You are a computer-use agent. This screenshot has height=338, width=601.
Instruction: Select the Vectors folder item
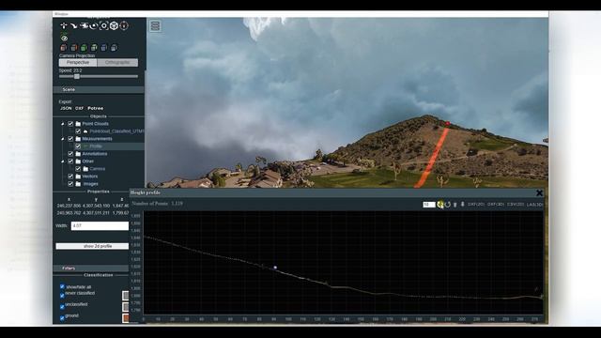pos(90,177)
